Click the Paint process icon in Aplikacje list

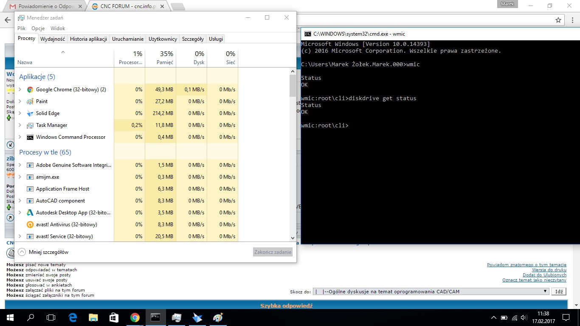[30, 101]
